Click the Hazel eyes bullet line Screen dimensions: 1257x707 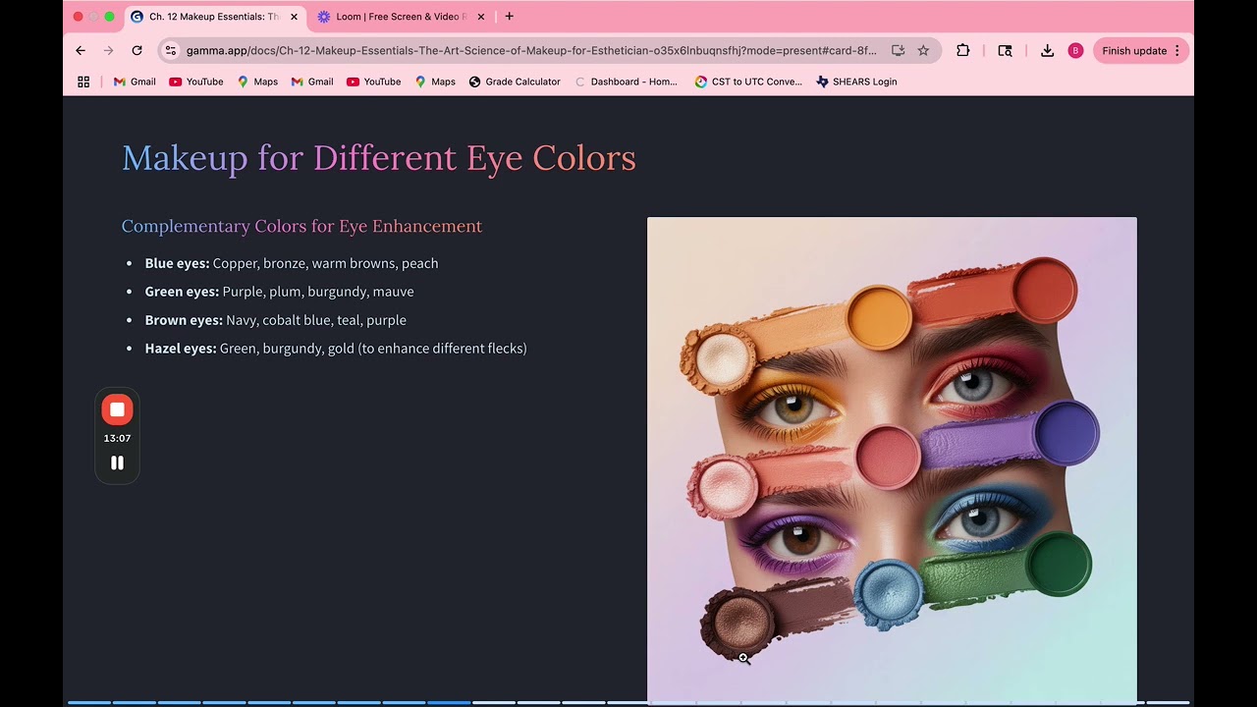click(336, 349)
